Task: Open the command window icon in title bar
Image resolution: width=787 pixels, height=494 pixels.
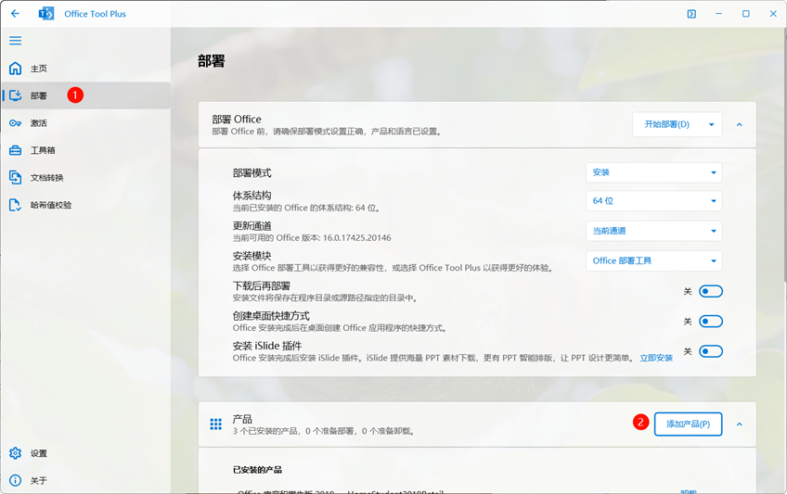Action: tap(691, 14)
